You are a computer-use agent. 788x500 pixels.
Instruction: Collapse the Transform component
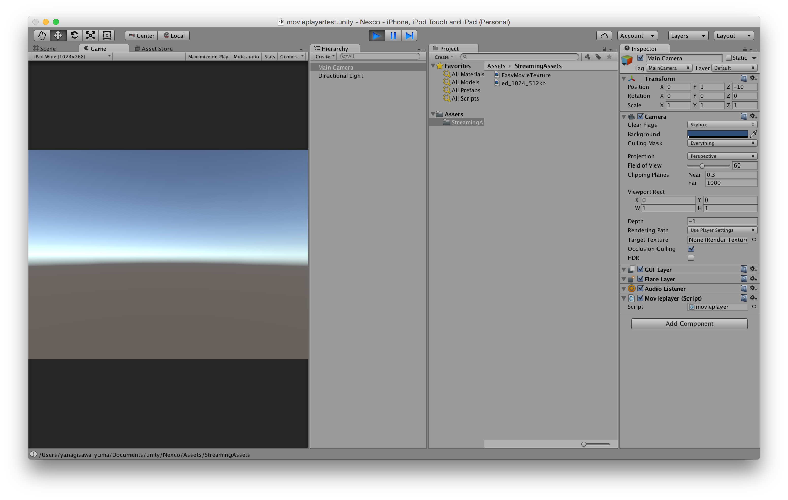623,78
